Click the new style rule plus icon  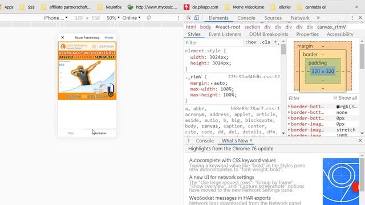(x=276, y=42)
